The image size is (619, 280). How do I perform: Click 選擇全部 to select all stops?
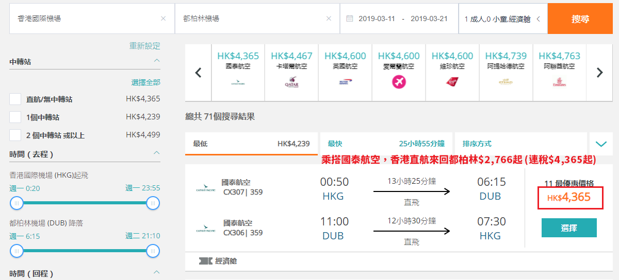tap(146, 82)
